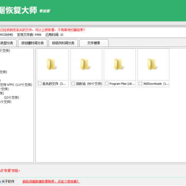Select the NTFS (117个文件) tree row
Image resolution: width=186 pixels, height=186 pixels.
16,85
